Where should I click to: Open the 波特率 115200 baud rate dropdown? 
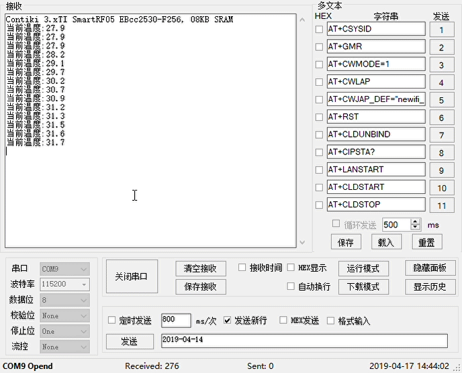[64, 284]
